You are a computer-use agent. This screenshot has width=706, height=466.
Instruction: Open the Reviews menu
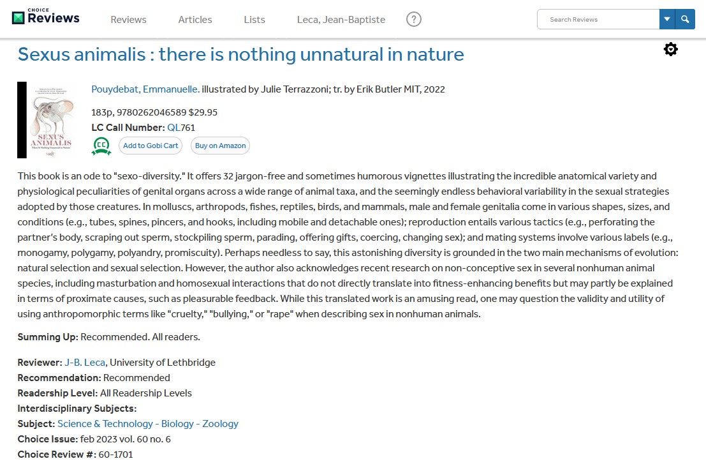point(128,20)
